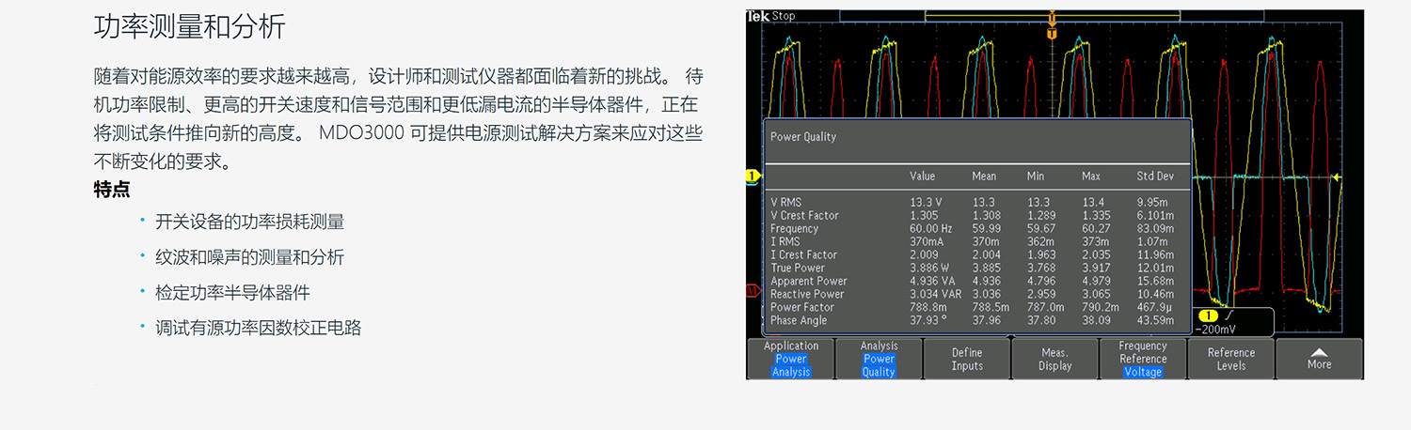Click the 370mA I RMS value
Screen dimensions: 1411x430
click(926, 242)
